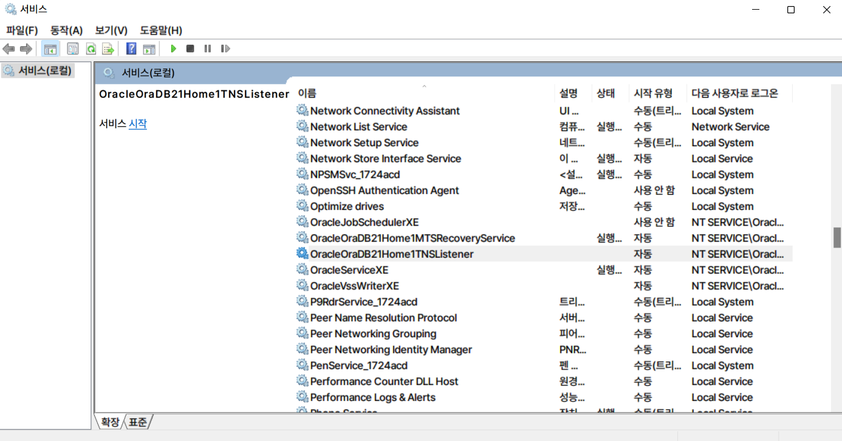Viewport: 842px width, 441px height.
Task: Click the Export List toolbar icon
Action: pos(108,49)
